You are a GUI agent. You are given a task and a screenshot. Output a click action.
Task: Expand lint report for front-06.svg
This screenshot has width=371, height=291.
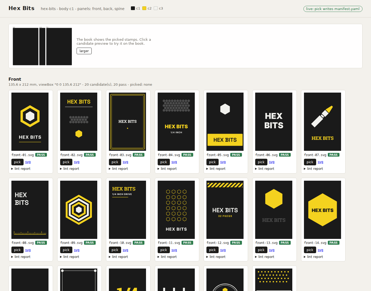[265, 169]
